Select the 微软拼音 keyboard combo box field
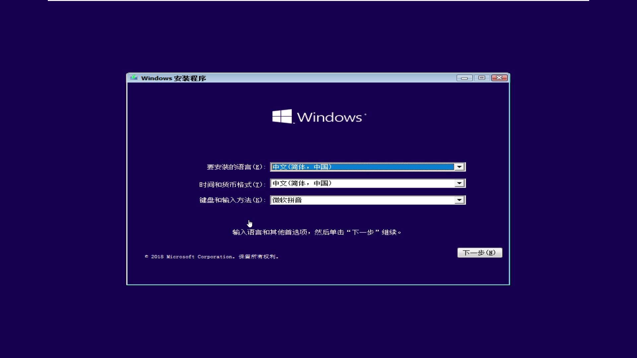 point(368,200)
